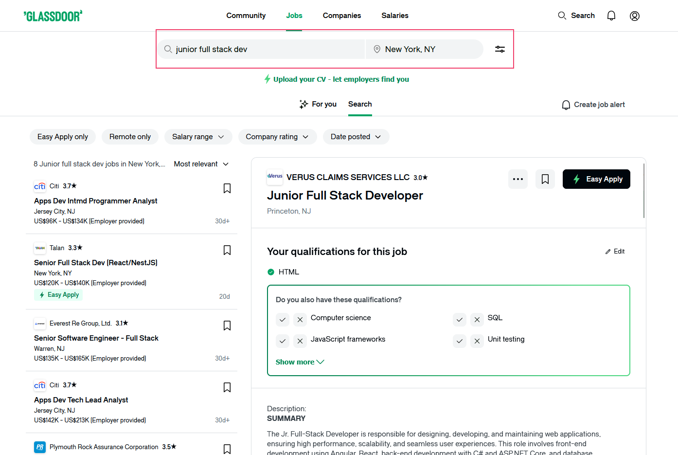The image size is (678, 455).
Task: Click the Edit qualifications pencil icon
Action: [608, 252]
